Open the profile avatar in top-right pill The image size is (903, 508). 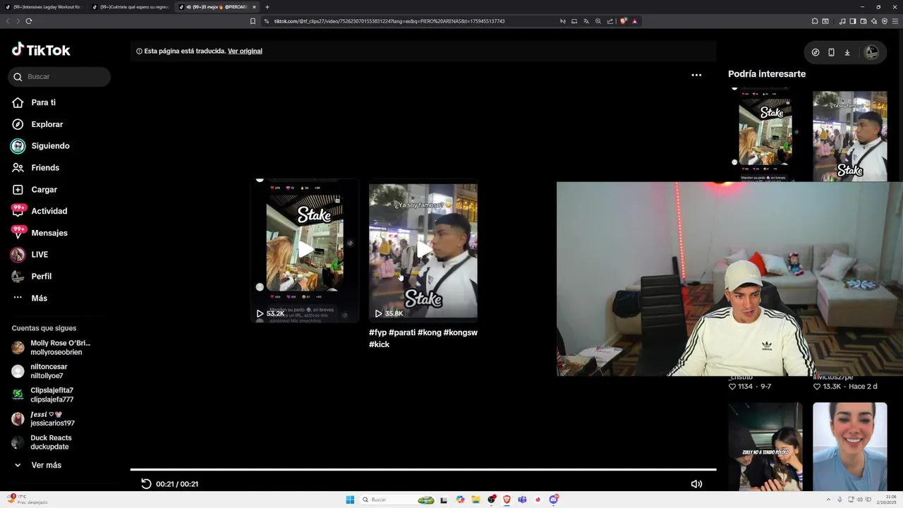pos(871,52)
